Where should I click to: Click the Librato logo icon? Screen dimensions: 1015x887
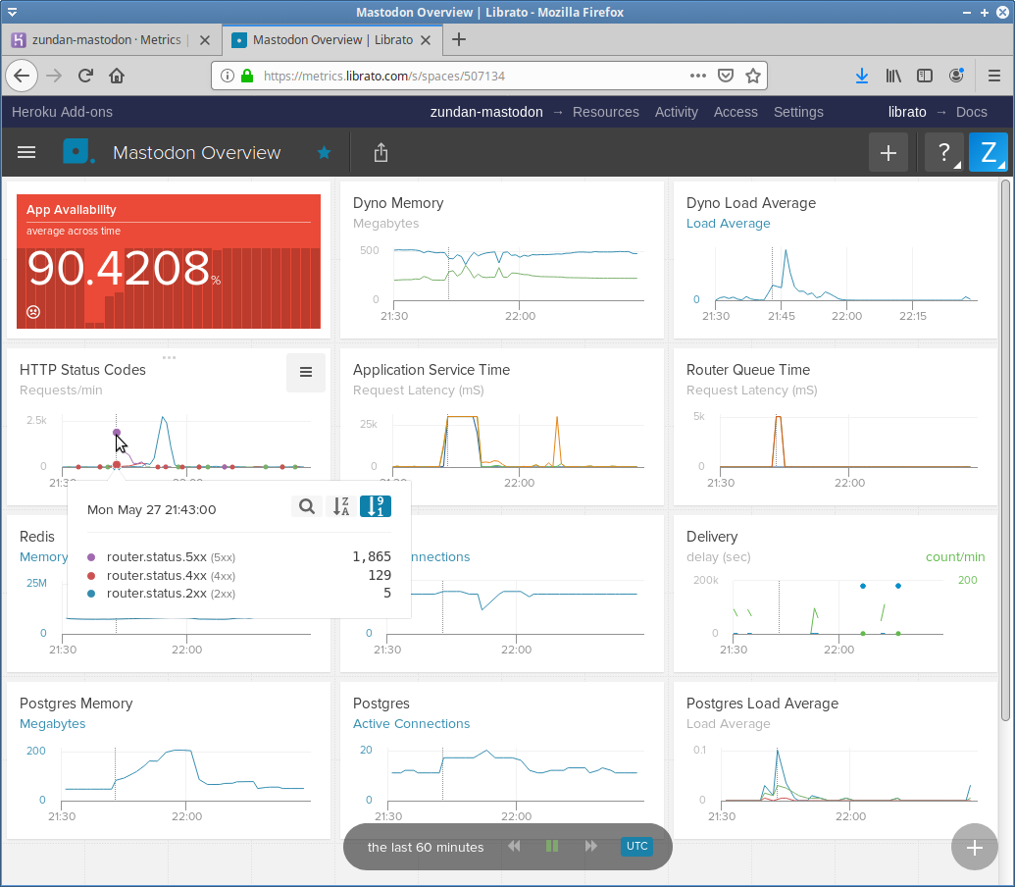(78, 152)
